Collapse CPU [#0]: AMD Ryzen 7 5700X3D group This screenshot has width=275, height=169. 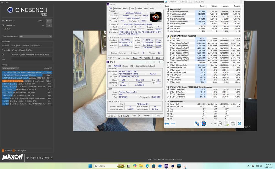click(x=166, y=36)
